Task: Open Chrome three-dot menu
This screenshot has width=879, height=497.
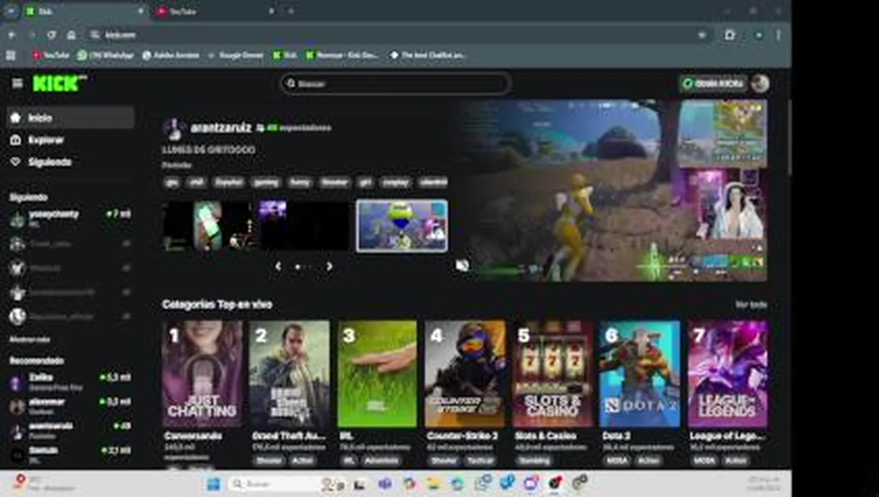Action: click(x=778, y=35)
